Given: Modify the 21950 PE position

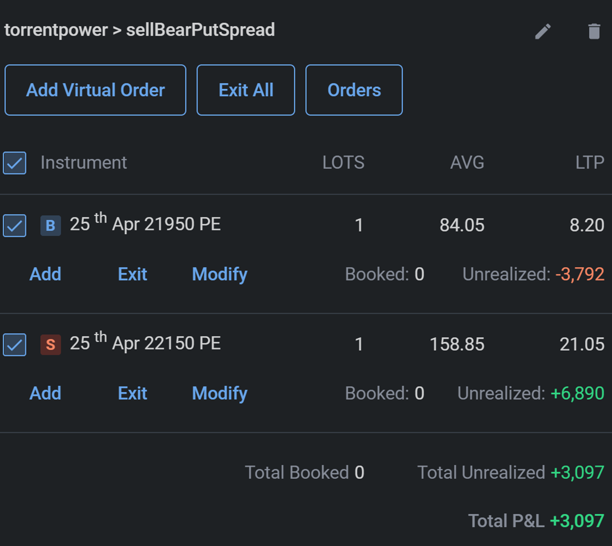Looking at the screenshot, I should [220, 274].
